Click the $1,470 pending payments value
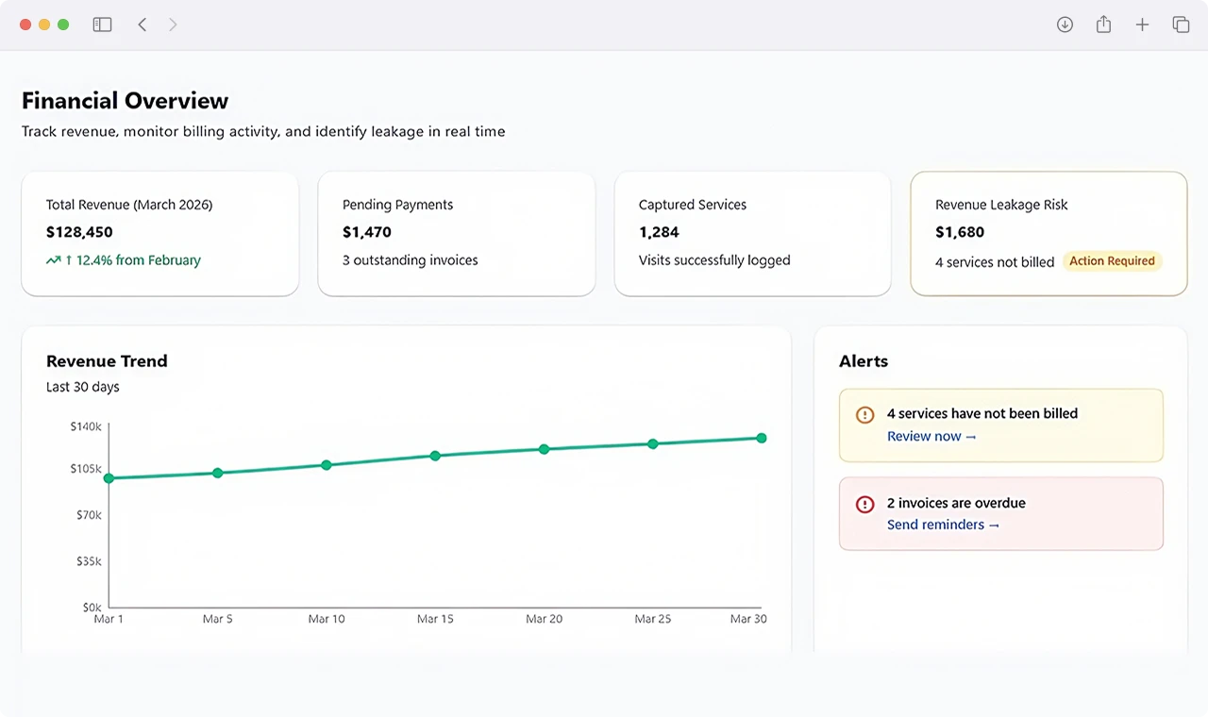Viewport: 1208px width, 717px height. [367, 232]
